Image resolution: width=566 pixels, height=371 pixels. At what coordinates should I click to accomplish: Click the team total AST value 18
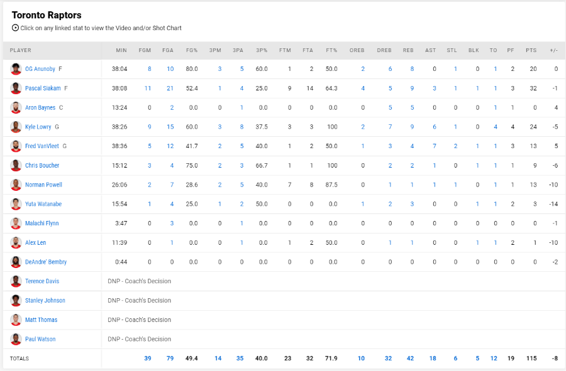433,358
